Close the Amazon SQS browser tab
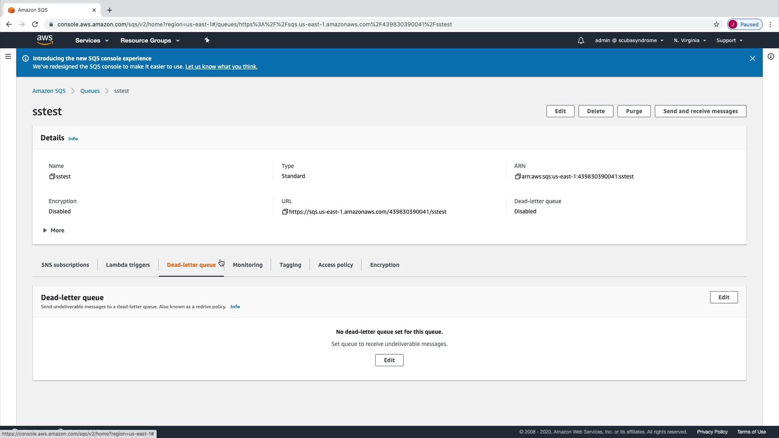 [94, 10]
